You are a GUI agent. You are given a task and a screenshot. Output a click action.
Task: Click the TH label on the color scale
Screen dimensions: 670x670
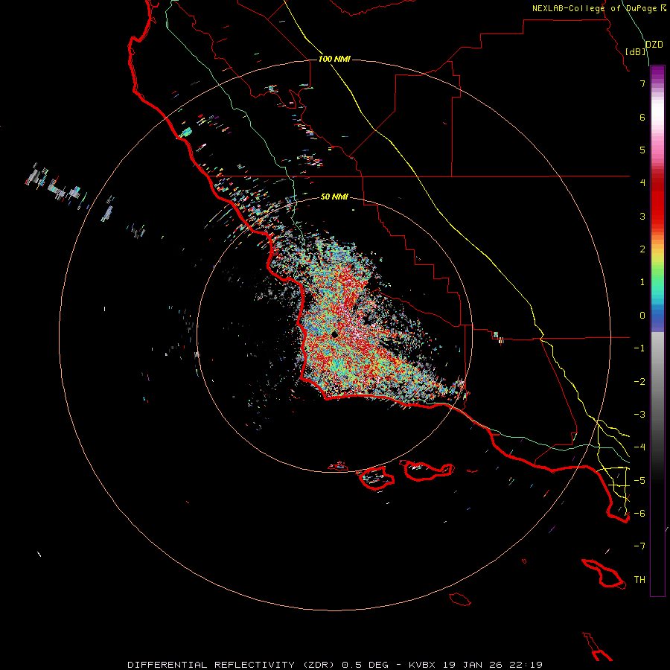tap(639, 580)
